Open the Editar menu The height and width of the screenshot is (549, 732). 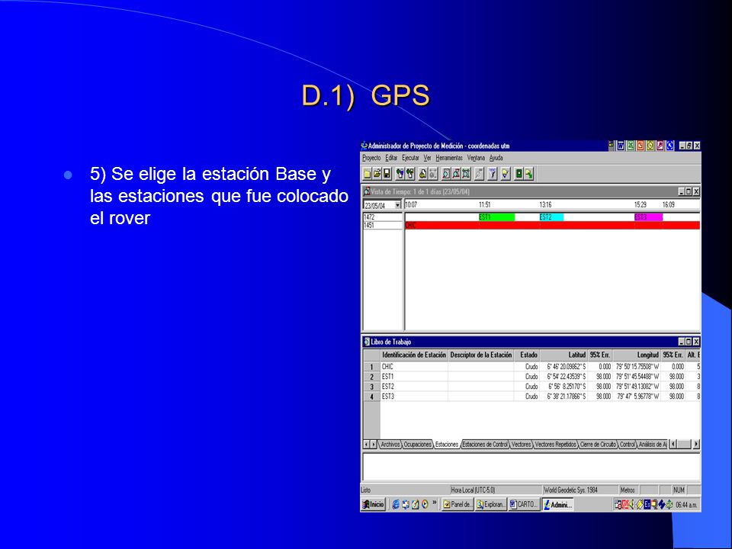tap(391, 158)
